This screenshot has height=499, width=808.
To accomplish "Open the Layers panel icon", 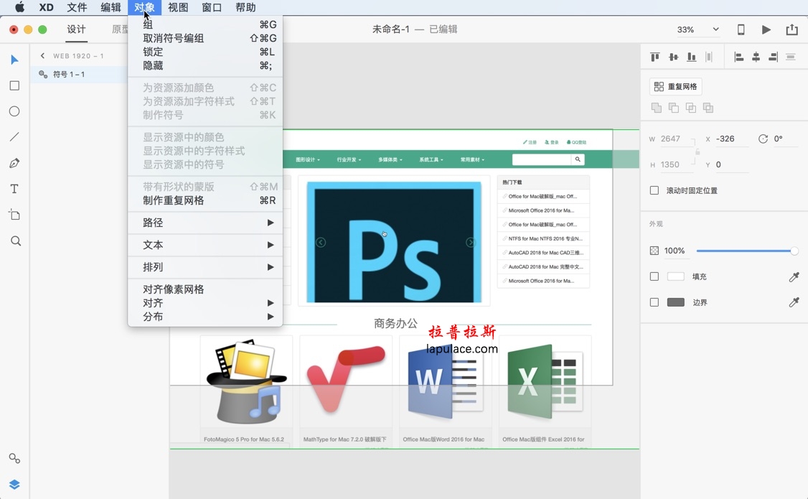I will (x=14, y=484).
